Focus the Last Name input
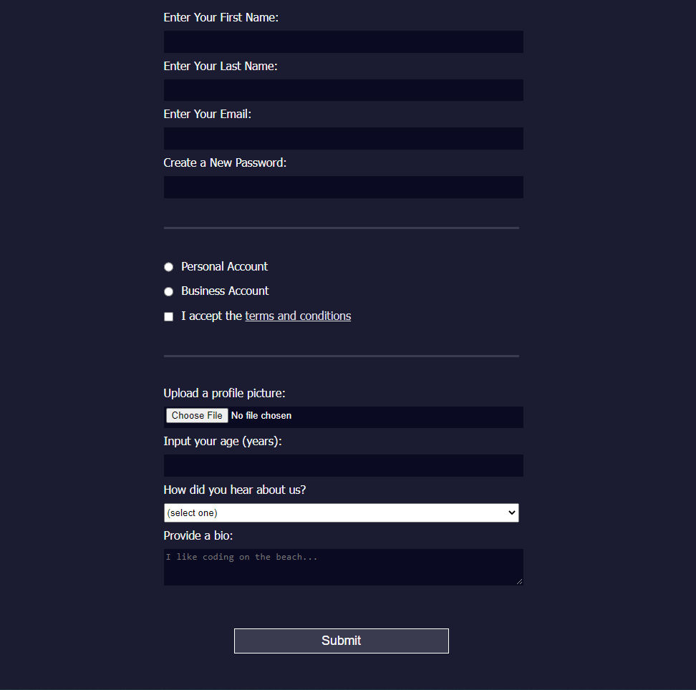This screenshot has width=696, height=690. pos(343,89)
